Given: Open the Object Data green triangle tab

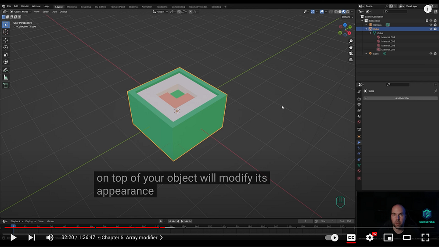Looking at the screenshot, I should coord(359,165).
